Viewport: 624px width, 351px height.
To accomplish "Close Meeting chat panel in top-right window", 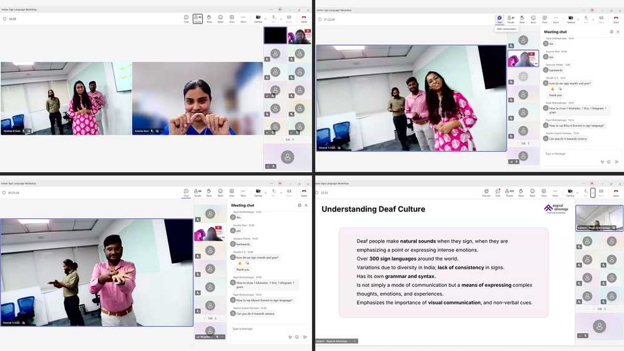I will tap(618, 32).
